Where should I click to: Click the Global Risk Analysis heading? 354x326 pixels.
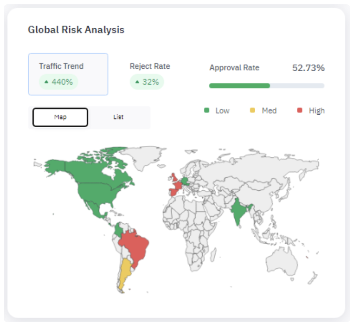point(76,30)
